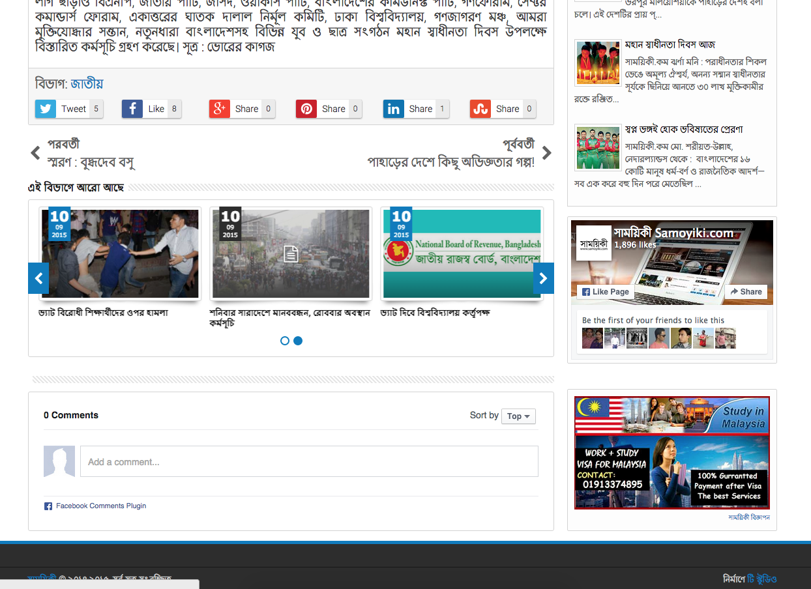Click the 0 Comments heading
This screenshot has height=589, width=811.
point(71,416)
